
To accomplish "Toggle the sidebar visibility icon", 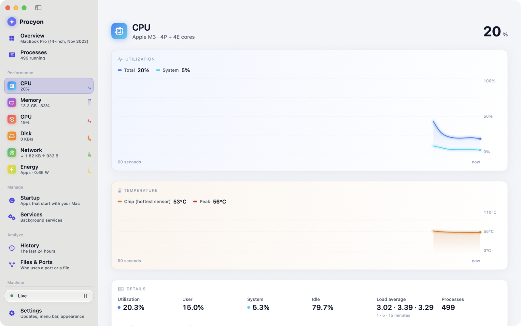I will click(38, 7).
